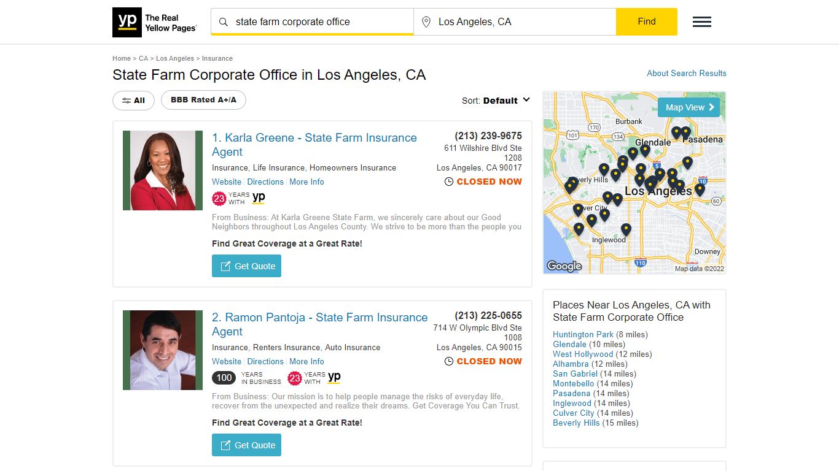Open Huntington Park nearby place
The height and width of the screenshot is (471, 839).
click(583, 334)
